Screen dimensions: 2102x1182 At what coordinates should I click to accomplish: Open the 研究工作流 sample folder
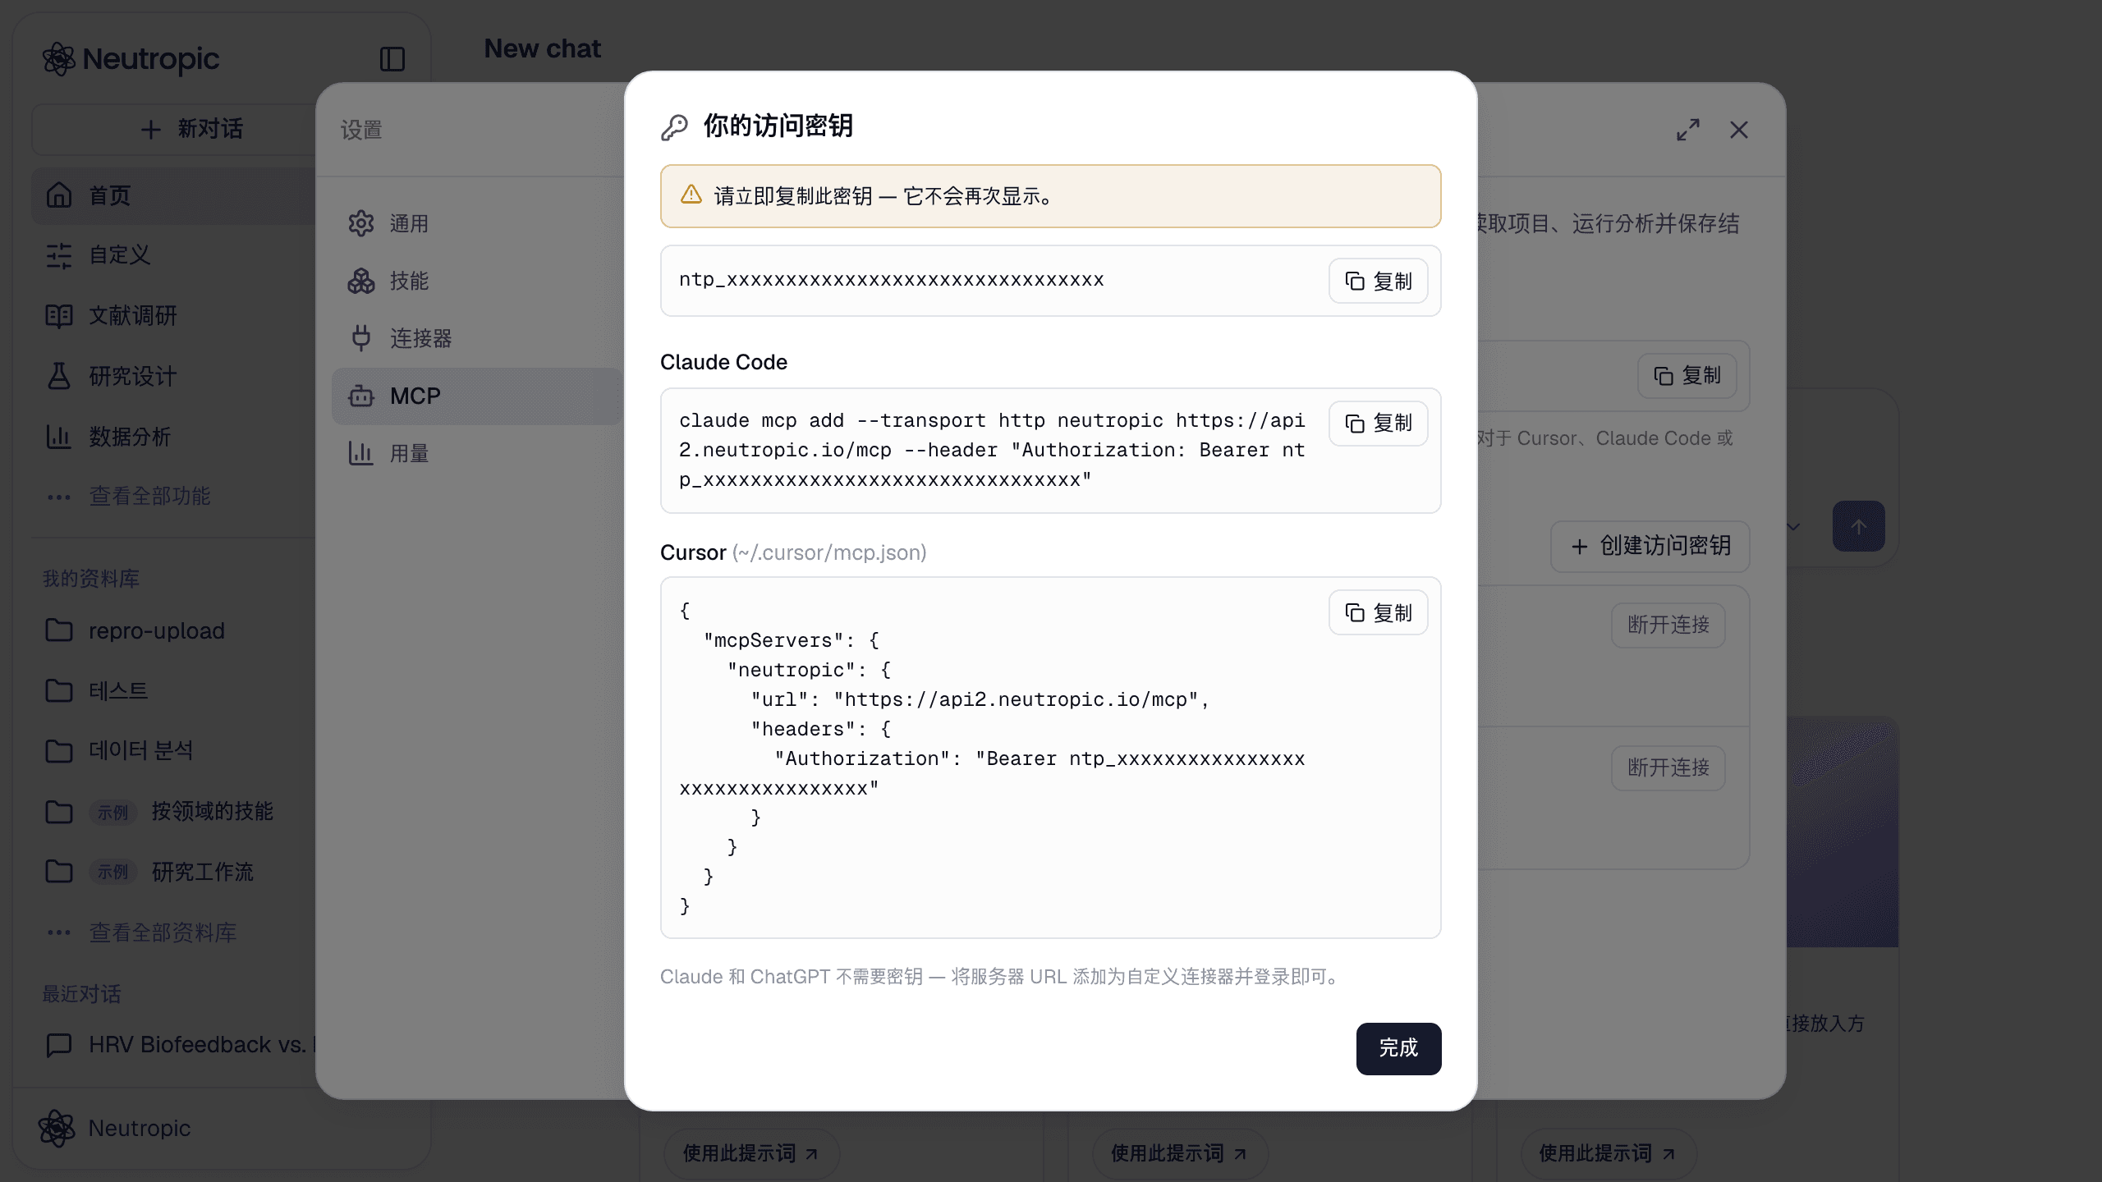tap(174, 871)
